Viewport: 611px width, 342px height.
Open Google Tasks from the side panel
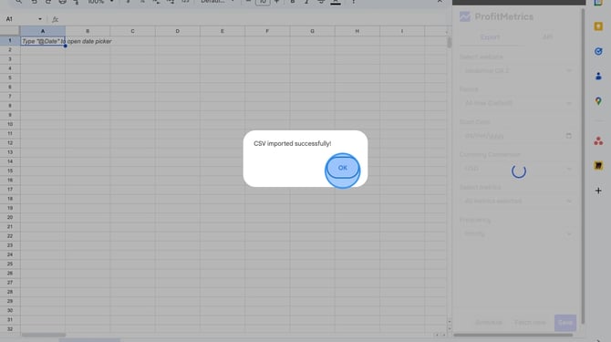click(598, 51)
